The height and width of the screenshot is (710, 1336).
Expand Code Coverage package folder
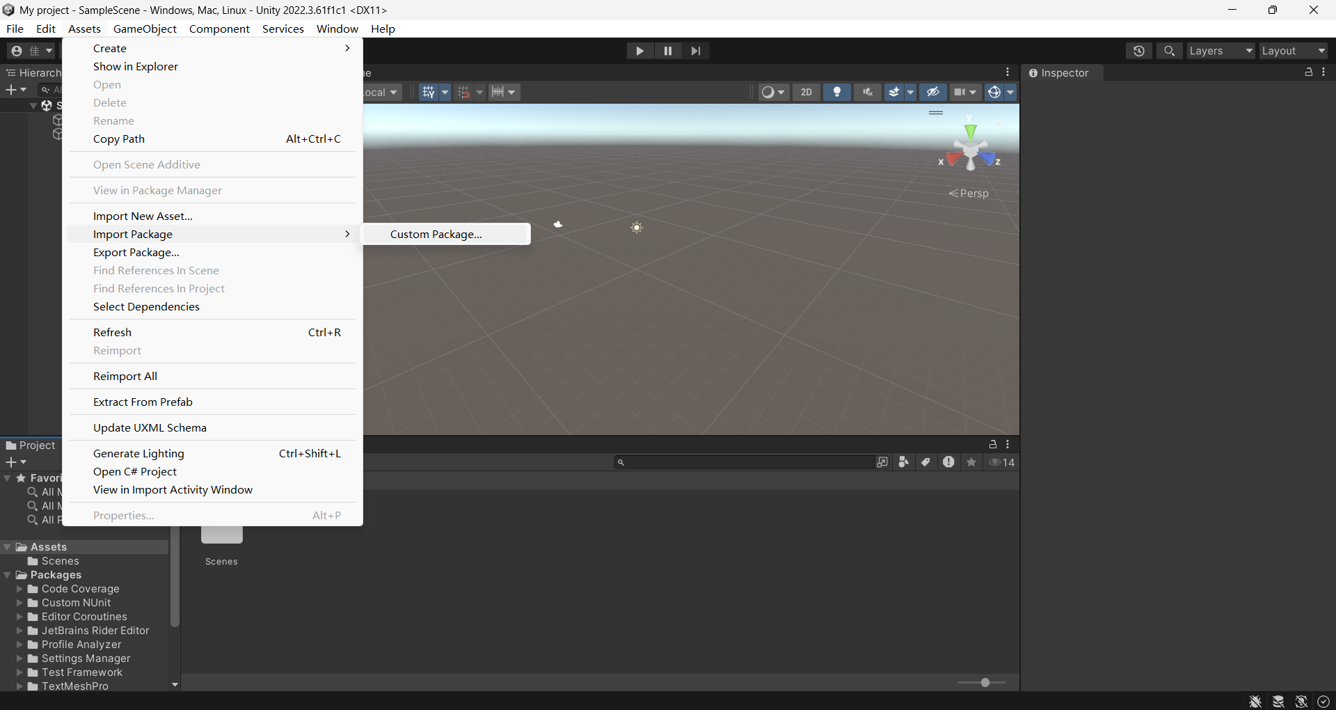[x=20, y=589]
